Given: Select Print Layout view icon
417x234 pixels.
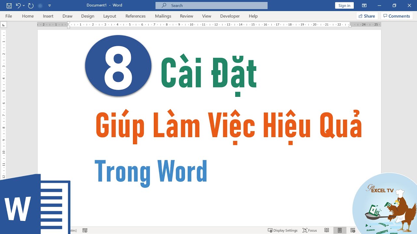Looking at the screenshot, I should 340,230.
